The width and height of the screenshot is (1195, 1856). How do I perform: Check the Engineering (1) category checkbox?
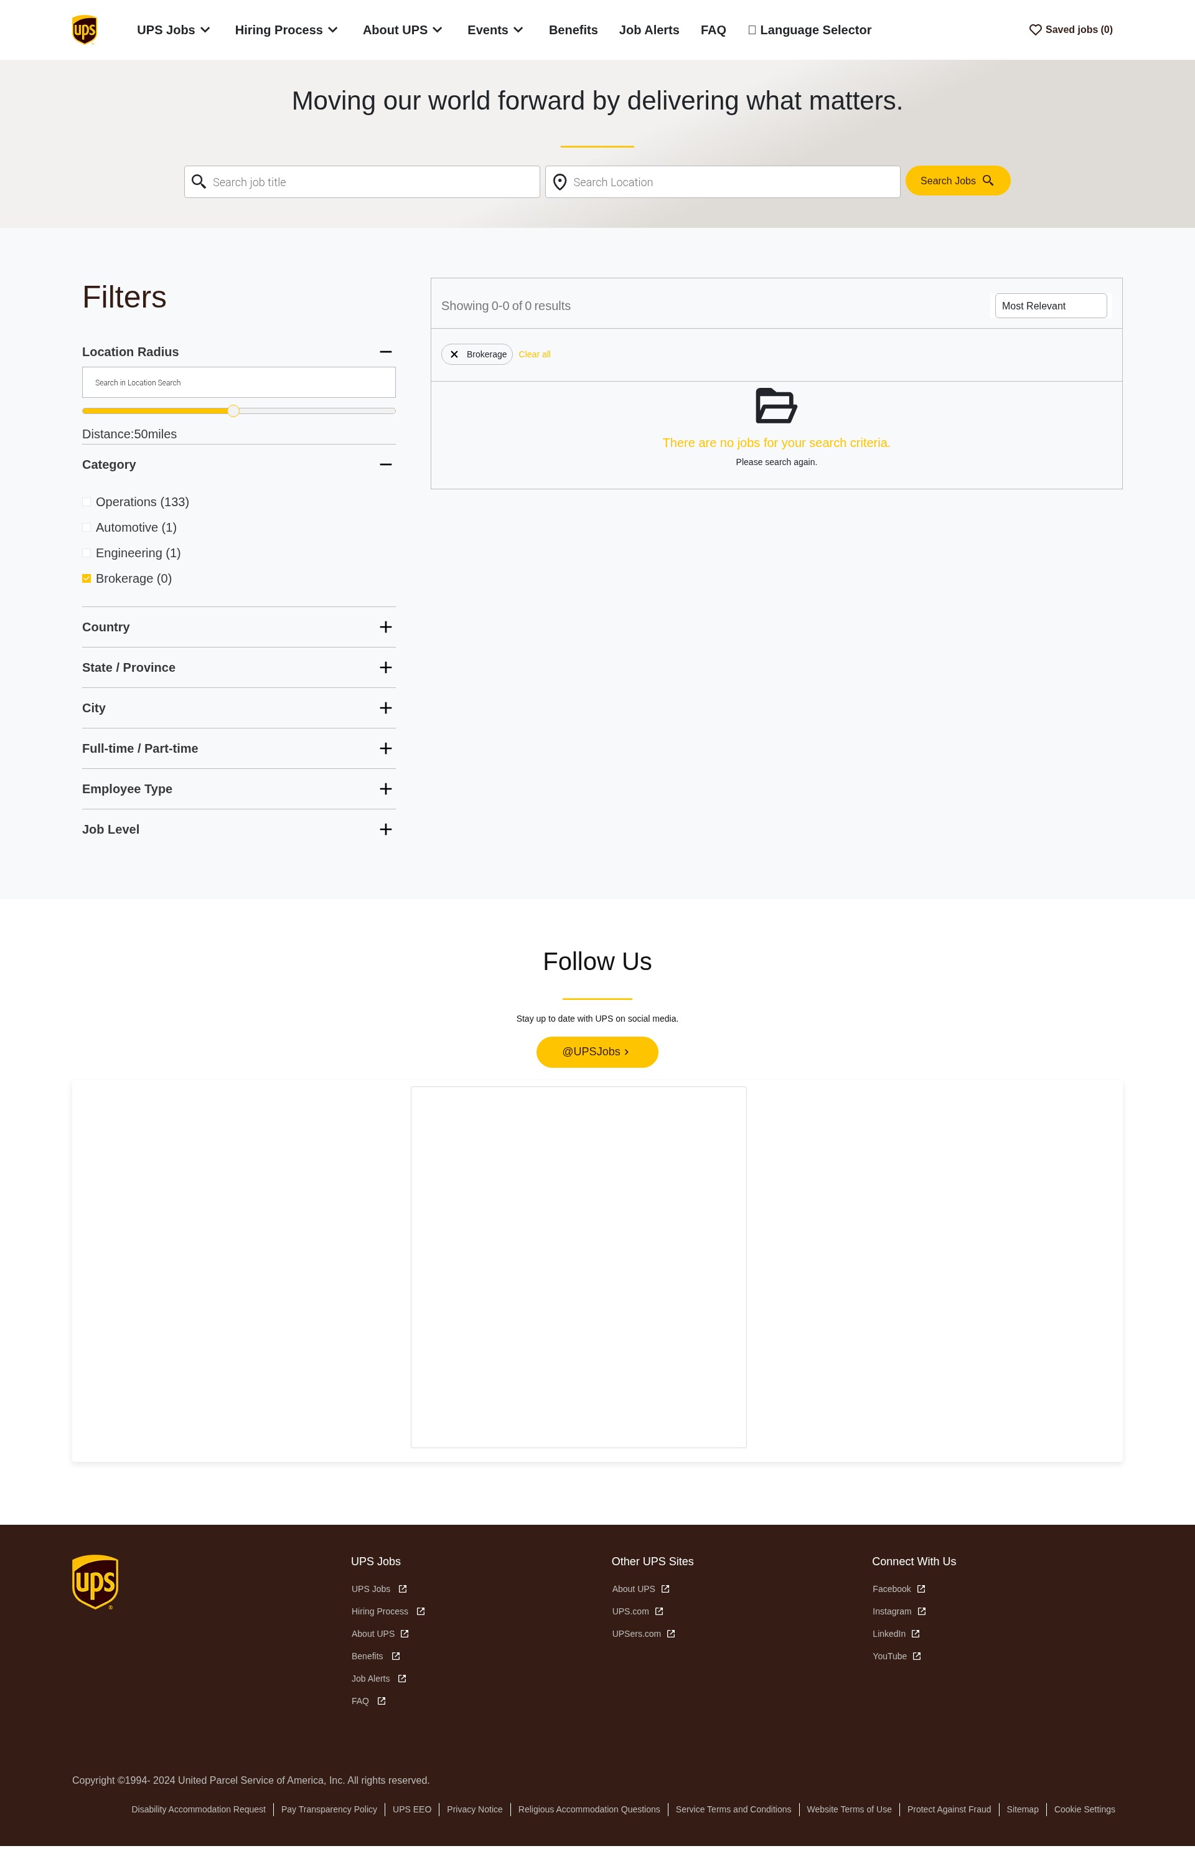87,554
